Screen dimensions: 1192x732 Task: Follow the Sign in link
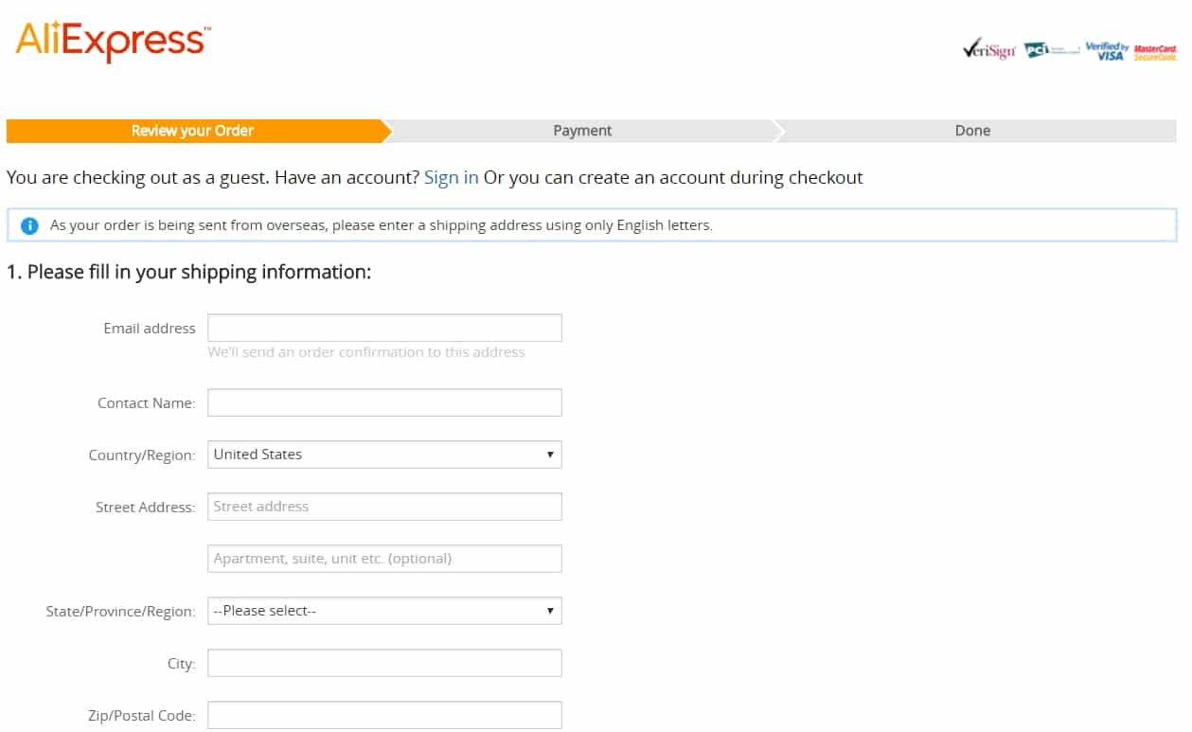452,177
